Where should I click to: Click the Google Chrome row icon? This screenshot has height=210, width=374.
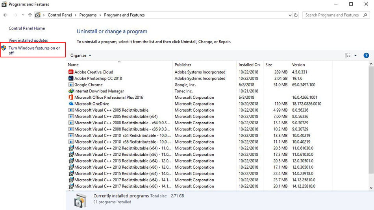click(x=71, y=85)
